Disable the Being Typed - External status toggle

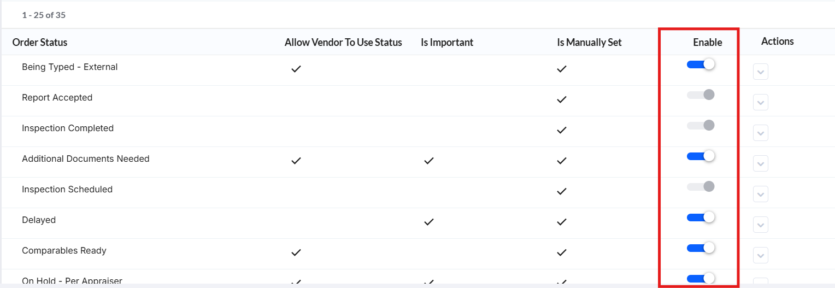click(x=701, y=64)
